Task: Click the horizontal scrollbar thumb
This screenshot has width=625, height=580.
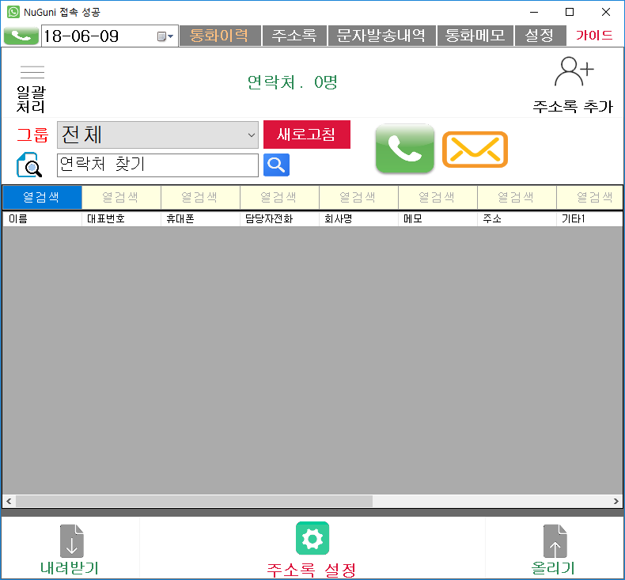Action: (194, 501)
